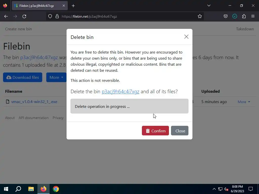259x194 pixels.
Task: Click 'This action is not reversible.' text
Action: pos(95,80)
